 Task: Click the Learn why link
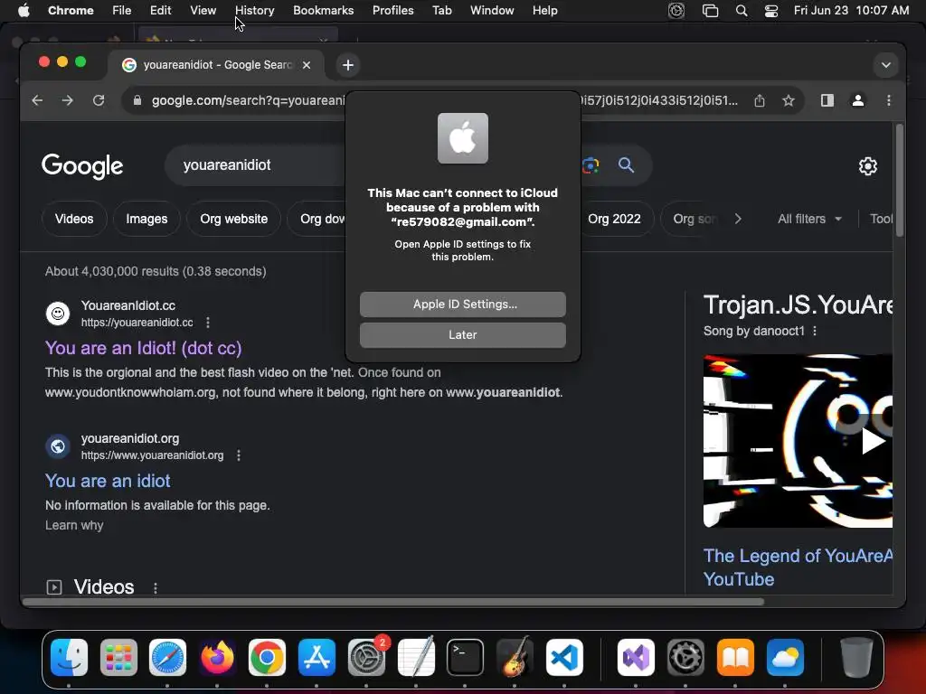click(74, 525)
